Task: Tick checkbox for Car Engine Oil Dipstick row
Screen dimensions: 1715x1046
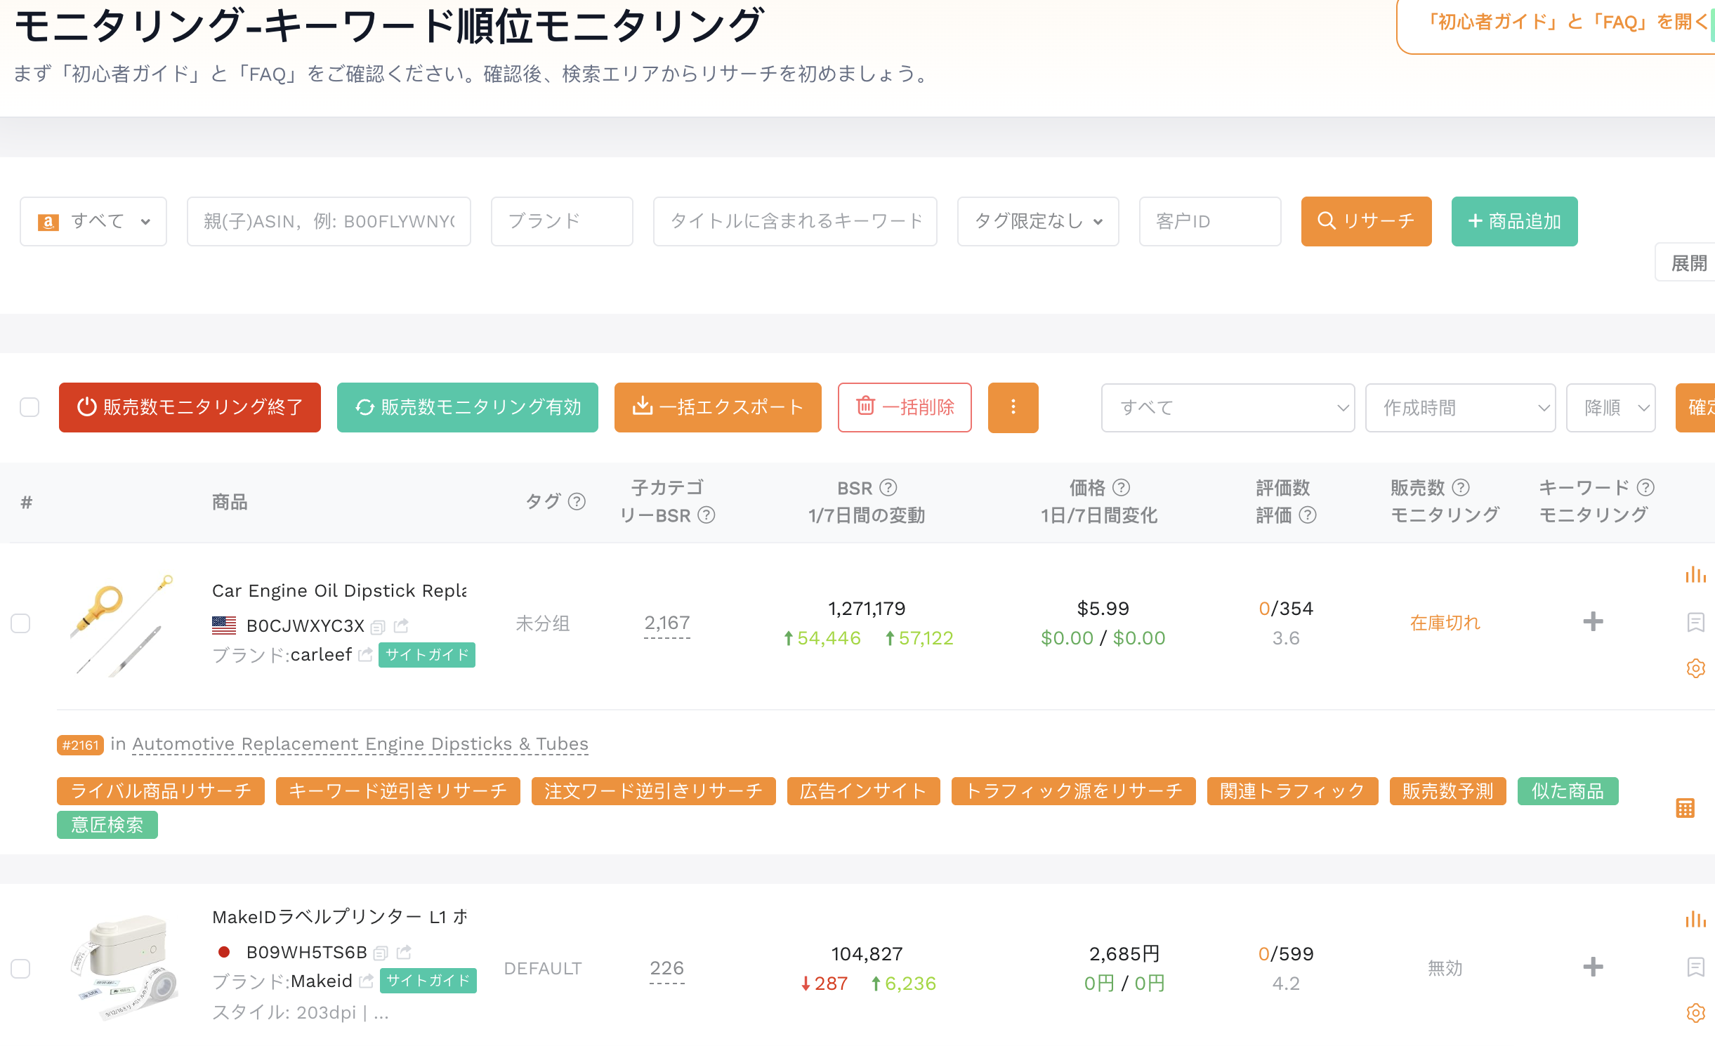Action: [x=21, y=623]
